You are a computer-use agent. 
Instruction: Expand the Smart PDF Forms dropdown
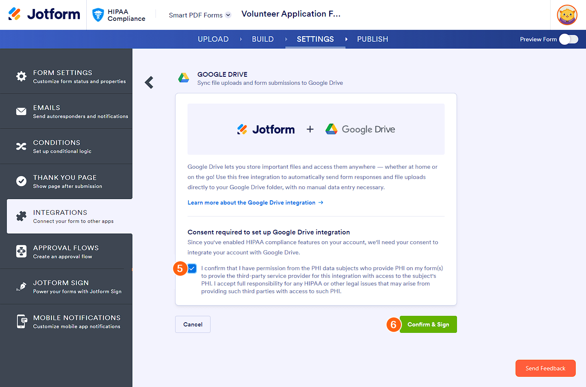tap(199, 14)
